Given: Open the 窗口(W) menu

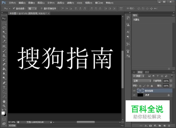Looking at the screenshot, I should coord(99,3).
